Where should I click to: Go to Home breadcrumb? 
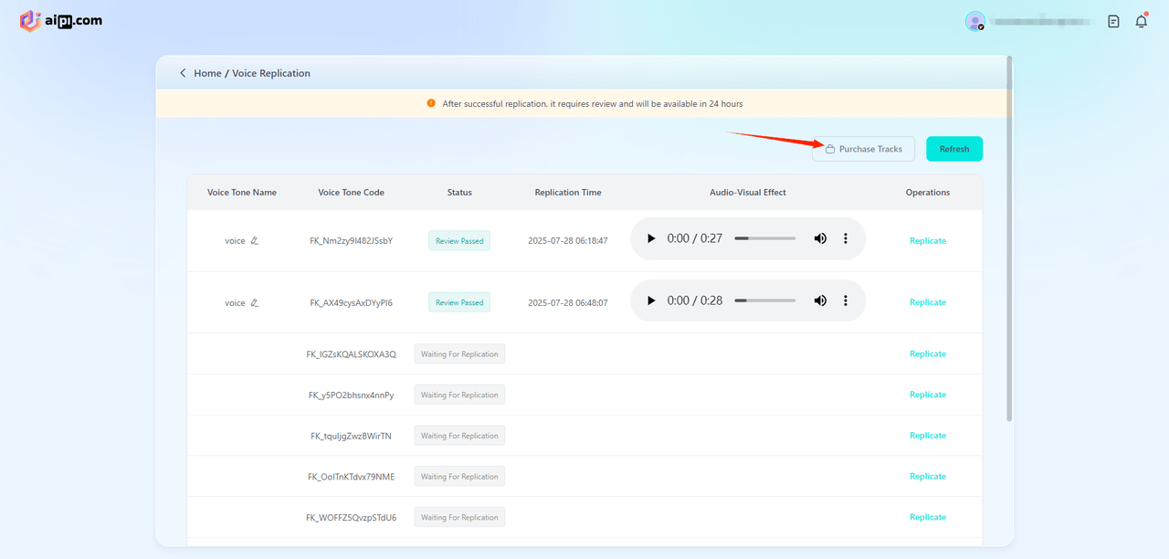pos(207,73)
